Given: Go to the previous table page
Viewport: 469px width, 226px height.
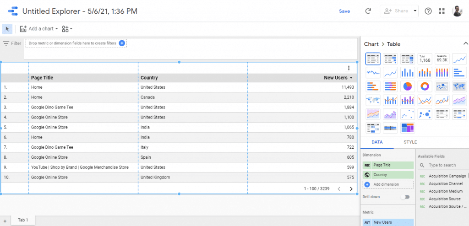Looking at the screenshot, I should [339, 188].
